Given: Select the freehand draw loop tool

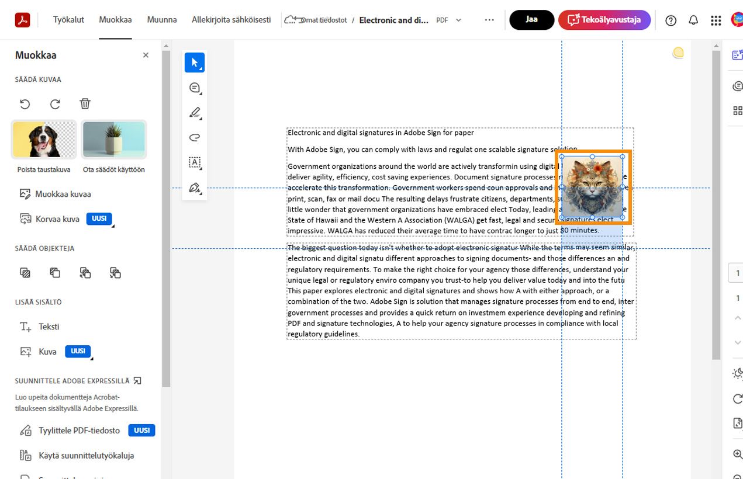Looking at the screenshot, I should [195, 138].
